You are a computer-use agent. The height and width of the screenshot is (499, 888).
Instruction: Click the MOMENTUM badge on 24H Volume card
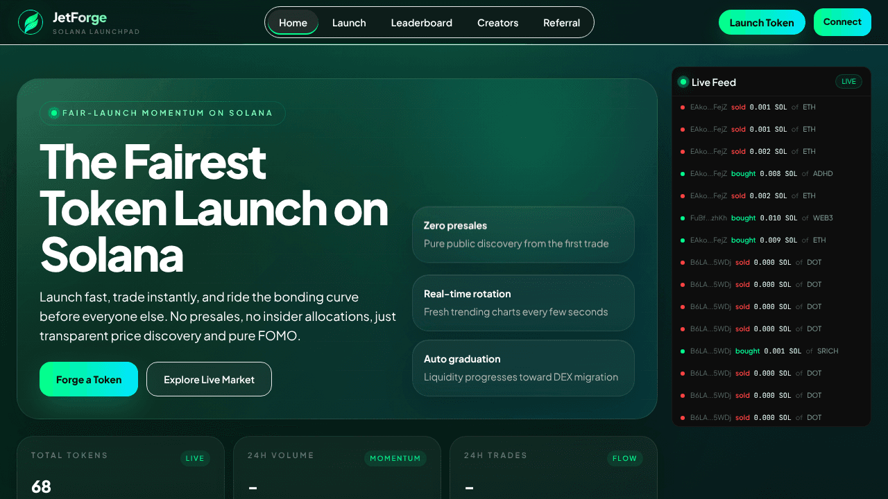(x=395, y=458)
